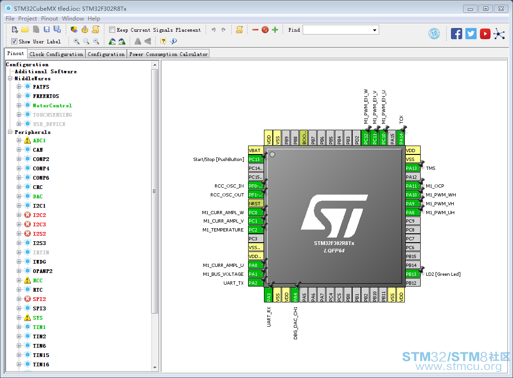The width and height of the screenshot is (513, 378).
Task: Expand the FATFS middleware node
Action: pos(19,87)
